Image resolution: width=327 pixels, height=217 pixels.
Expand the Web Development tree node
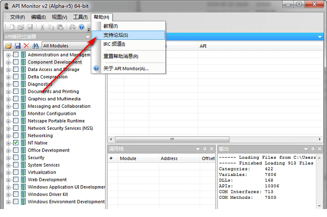8,180
